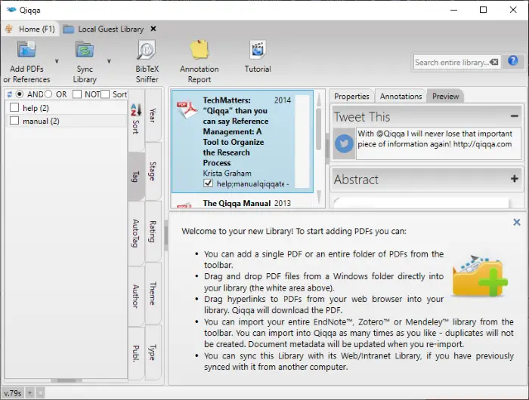Click the document list vertical scrollbar thumb
The width and height of the screenshot is (529, 400).
[318, 129]
